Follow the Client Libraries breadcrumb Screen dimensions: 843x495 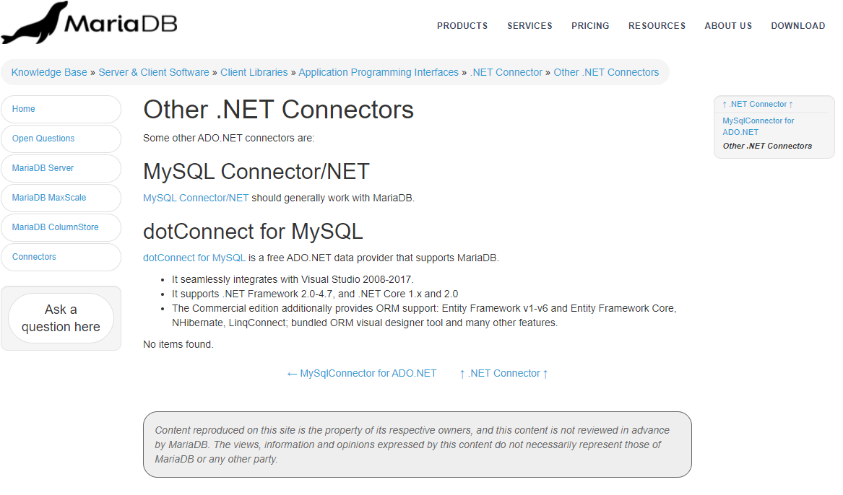pyautogui.click(x=254, y=72)
